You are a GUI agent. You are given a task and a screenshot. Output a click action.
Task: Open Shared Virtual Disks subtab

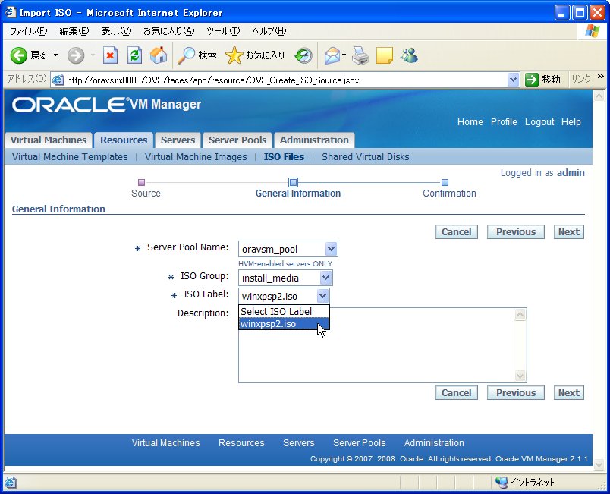(365, 157)
